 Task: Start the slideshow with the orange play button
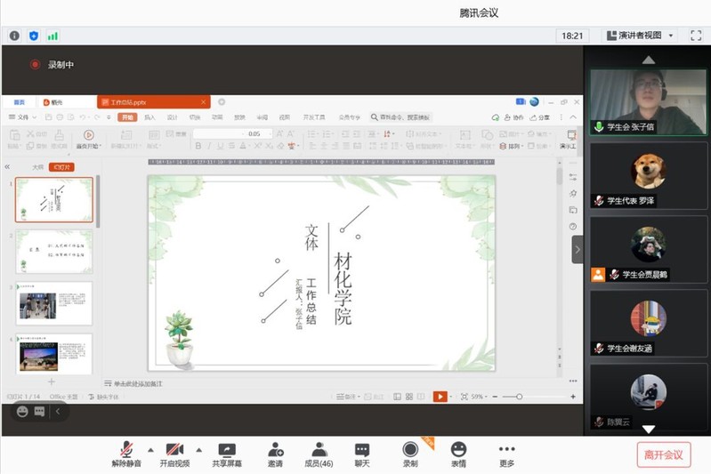440,397
